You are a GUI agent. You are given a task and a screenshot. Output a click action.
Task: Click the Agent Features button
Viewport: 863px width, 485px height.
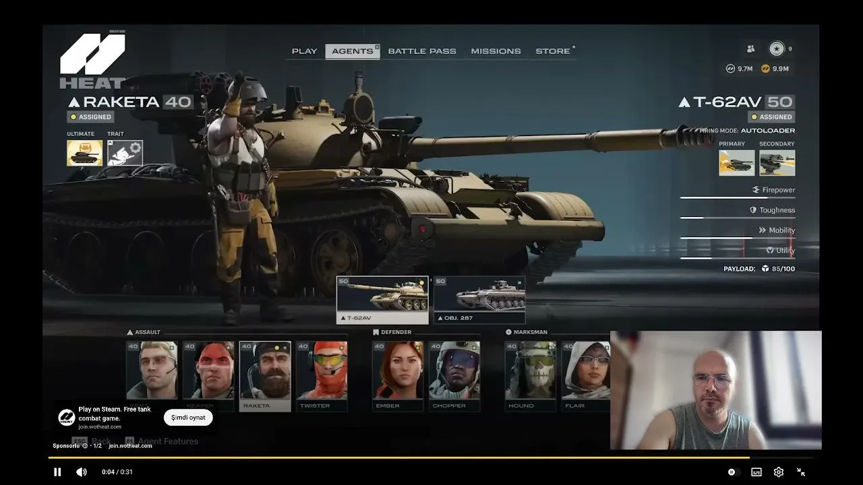click(x=162, y=442)
